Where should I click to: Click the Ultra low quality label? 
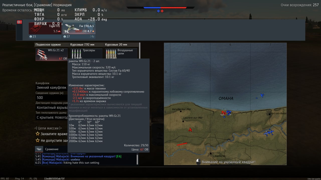tap(314, 179)
